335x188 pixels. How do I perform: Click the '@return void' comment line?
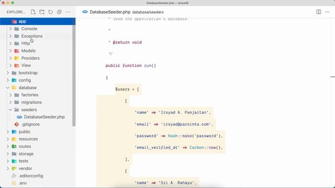(x=127, y=42)
